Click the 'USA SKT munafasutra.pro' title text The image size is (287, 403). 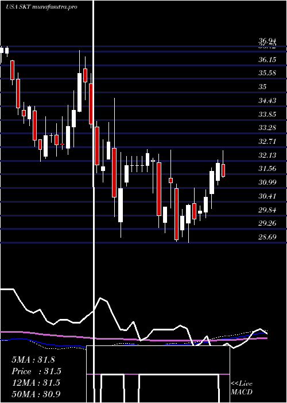pyautogui.click(x=41, y=7)
